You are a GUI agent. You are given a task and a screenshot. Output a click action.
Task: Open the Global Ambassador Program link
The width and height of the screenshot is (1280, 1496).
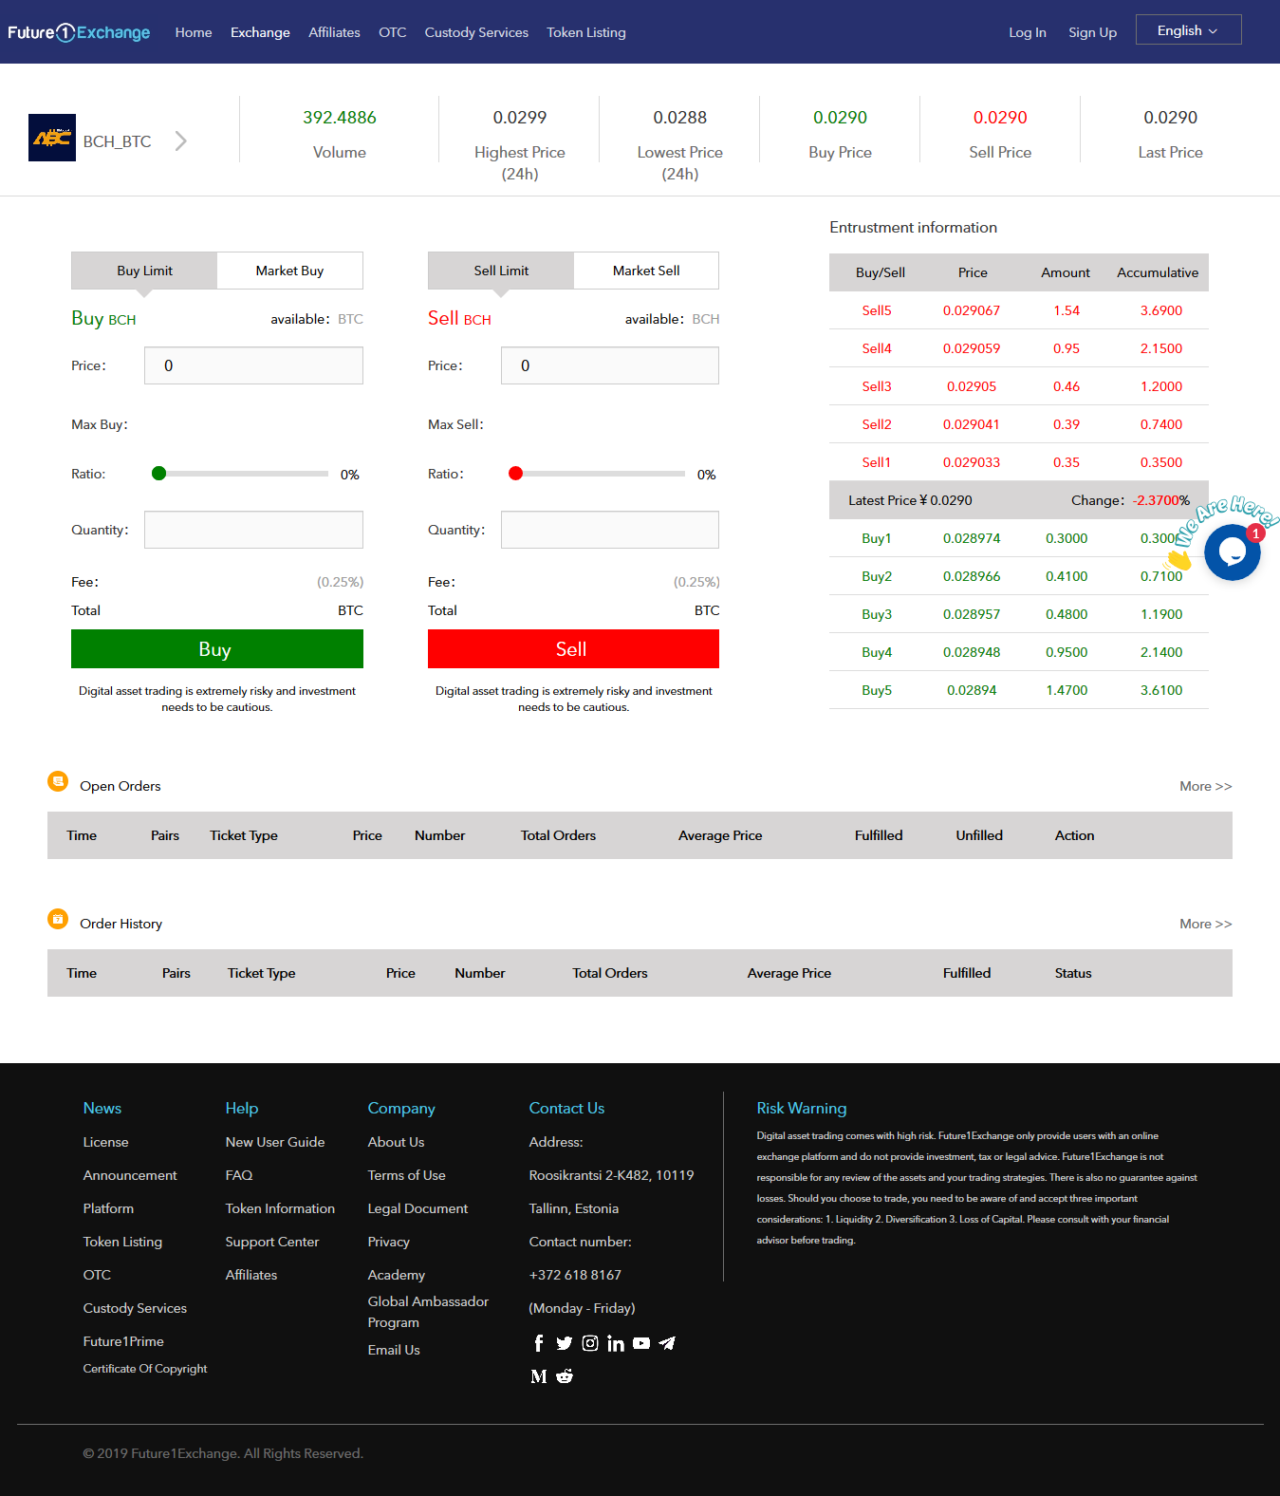428,1312
